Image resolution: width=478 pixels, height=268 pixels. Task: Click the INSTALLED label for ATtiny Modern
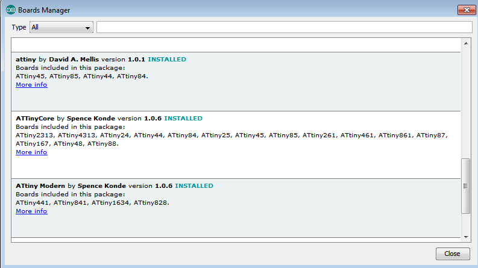(x=194, y=185)
